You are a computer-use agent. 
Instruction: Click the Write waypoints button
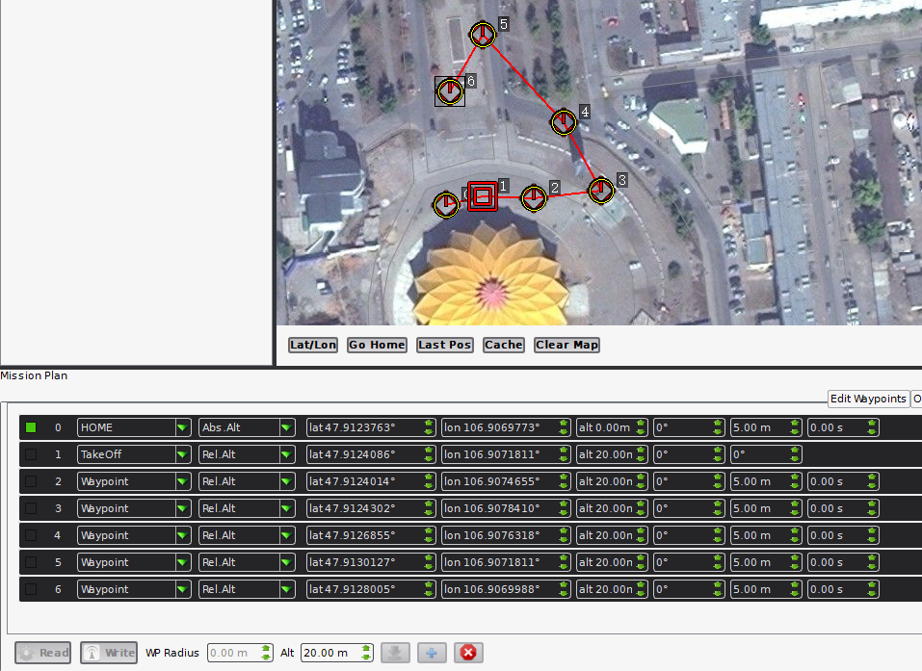[x=109, y=653]
